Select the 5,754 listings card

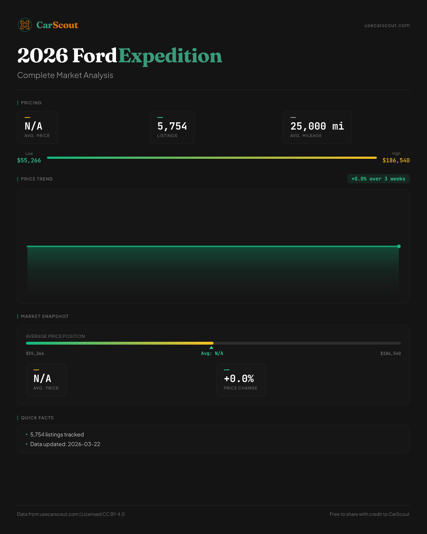click(172, 127)
